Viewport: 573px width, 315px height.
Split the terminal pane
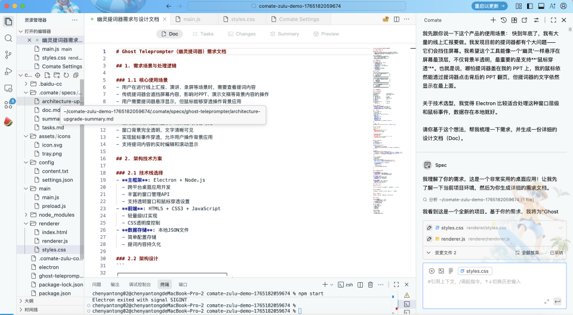click(x=360, y=285)
